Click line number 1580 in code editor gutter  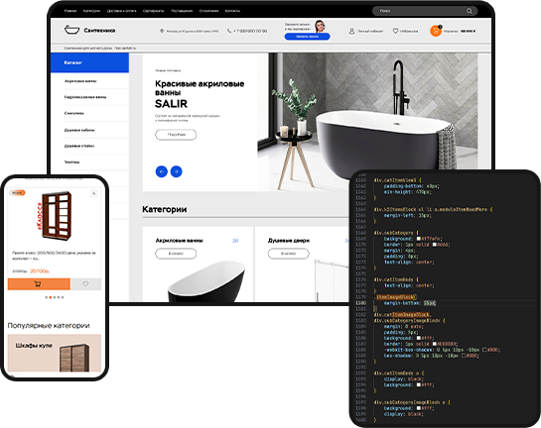tap(360, 303)
